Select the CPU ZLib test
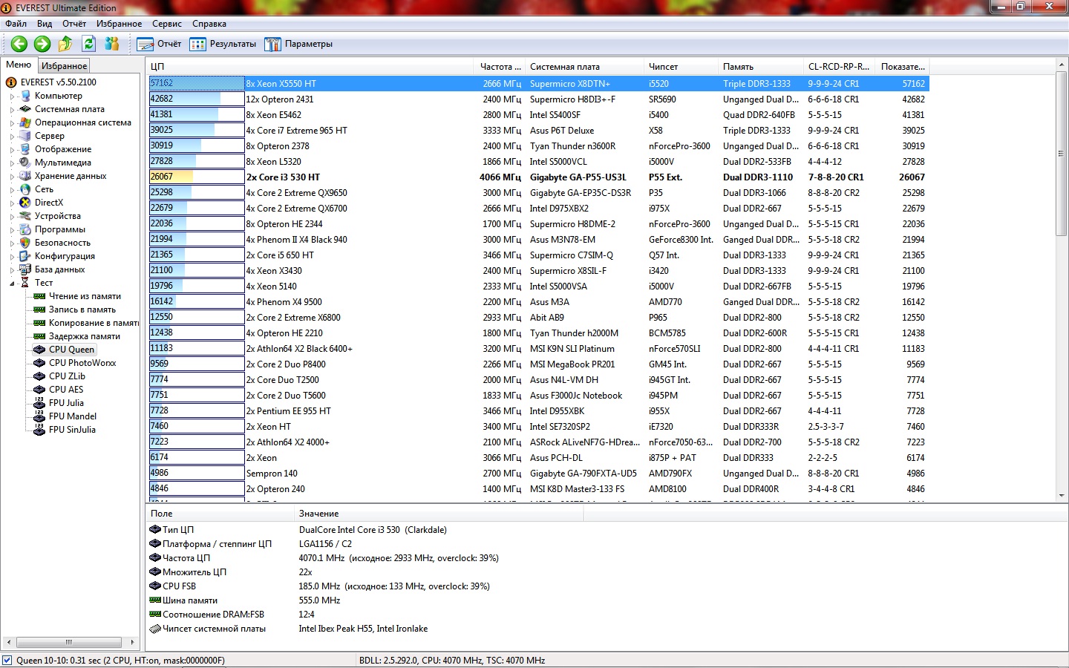 [x=67, y=376]
